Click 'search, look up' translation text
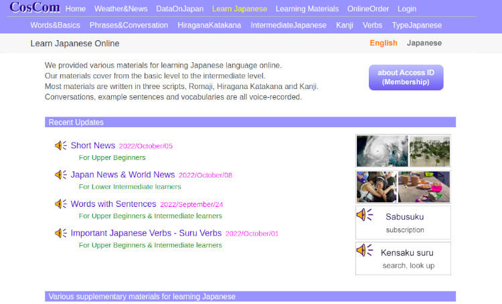502x304 pixels. tap(408, 266)
